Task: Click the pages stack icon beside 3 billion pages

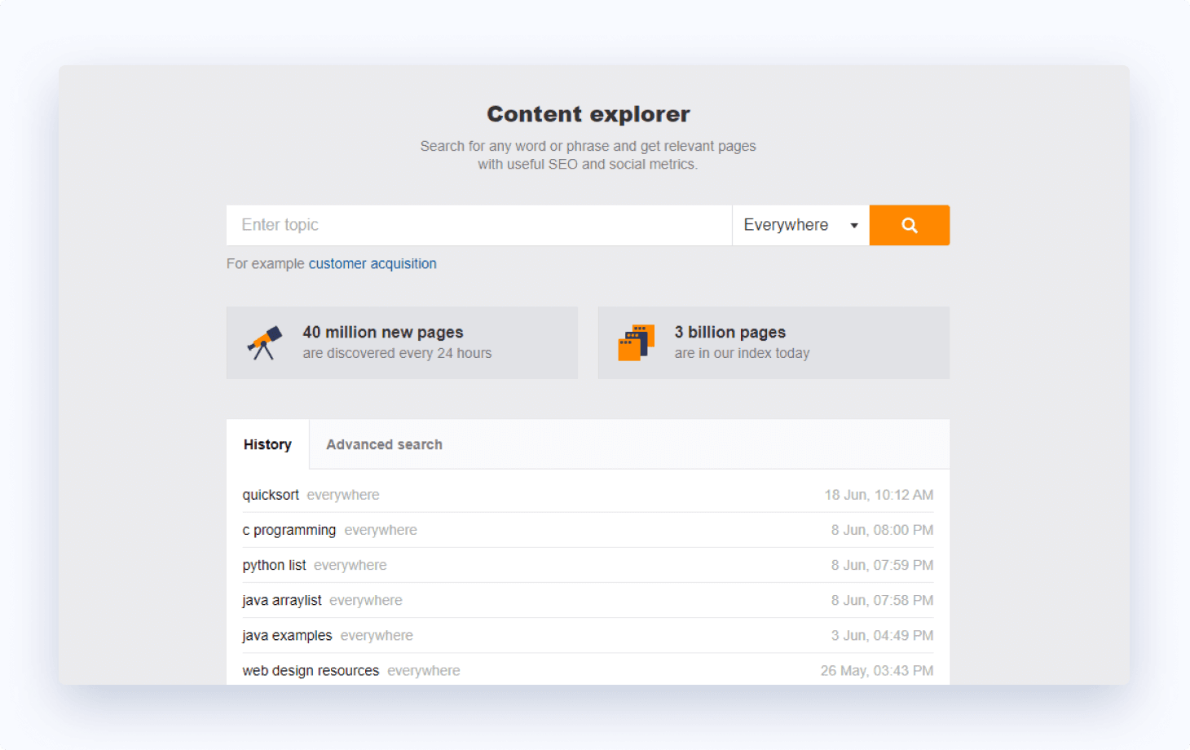Action: point(637,342)
